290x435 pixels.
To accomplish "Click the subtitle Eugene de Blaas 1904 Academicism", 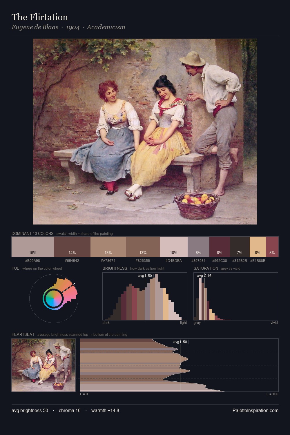I will point(68,27).
